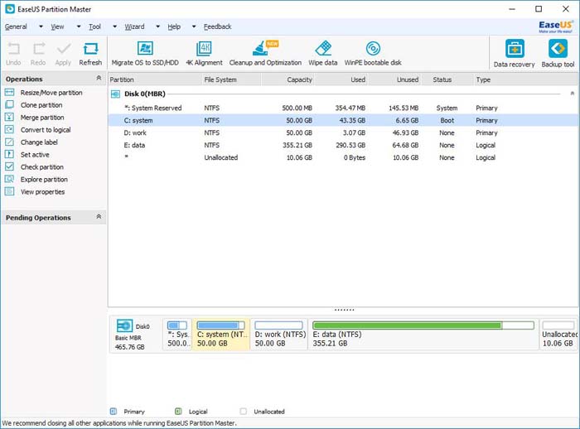Sort by the File System column header
The height and width of the screenshot is (429, 580).
pyautogui.click(x=231, y=80)
